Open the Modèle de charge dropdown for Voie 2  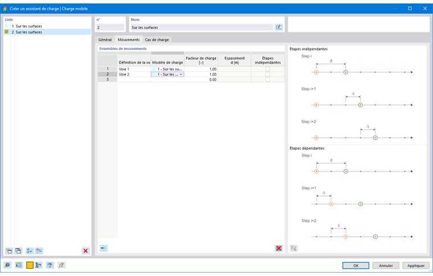[181, 75]
